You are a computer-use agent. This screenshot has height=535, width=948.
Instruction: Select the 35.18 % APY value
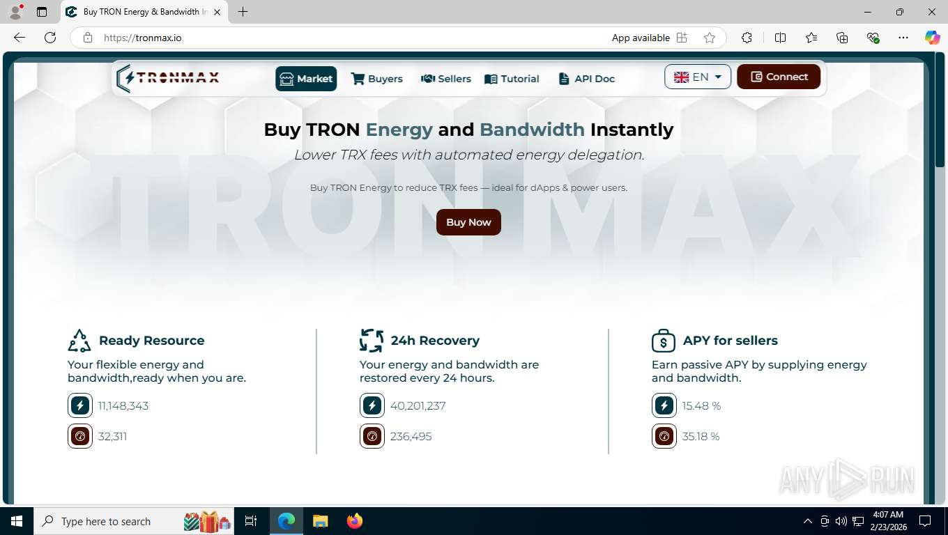coord(701,436)
